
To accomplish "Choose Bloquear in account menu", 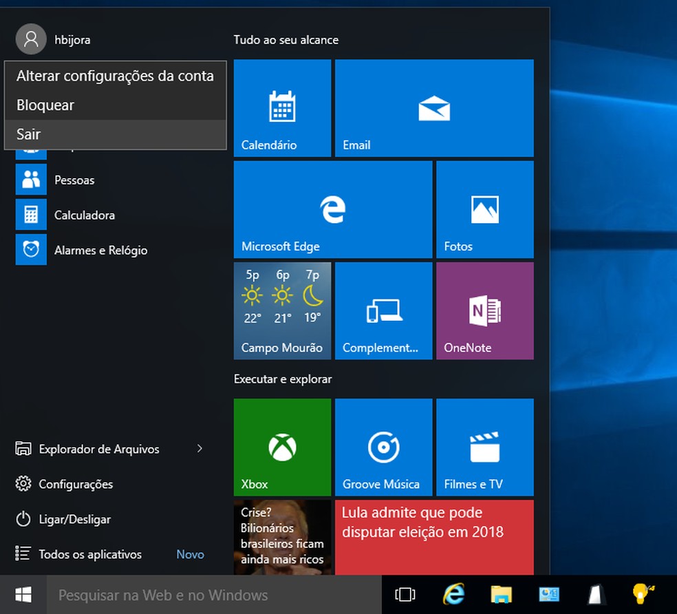I will (45, 105).
